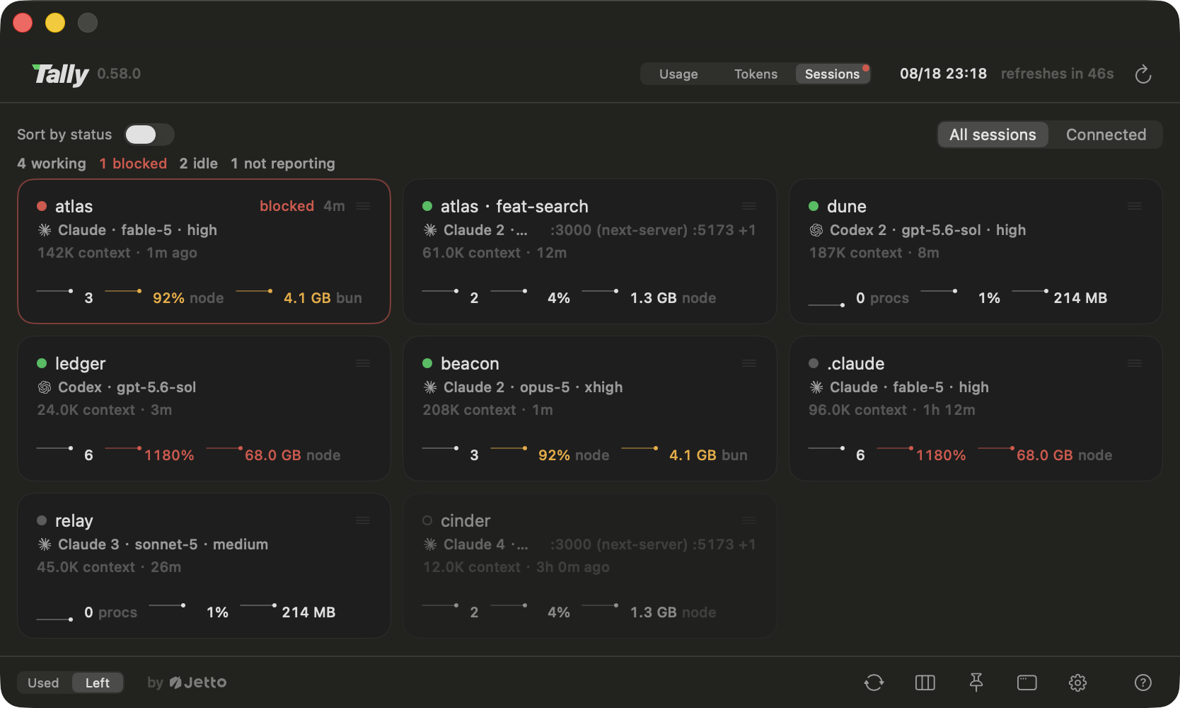Click the Claude icon on relay card
1180x708 pixels.
[x=45, y=544]
